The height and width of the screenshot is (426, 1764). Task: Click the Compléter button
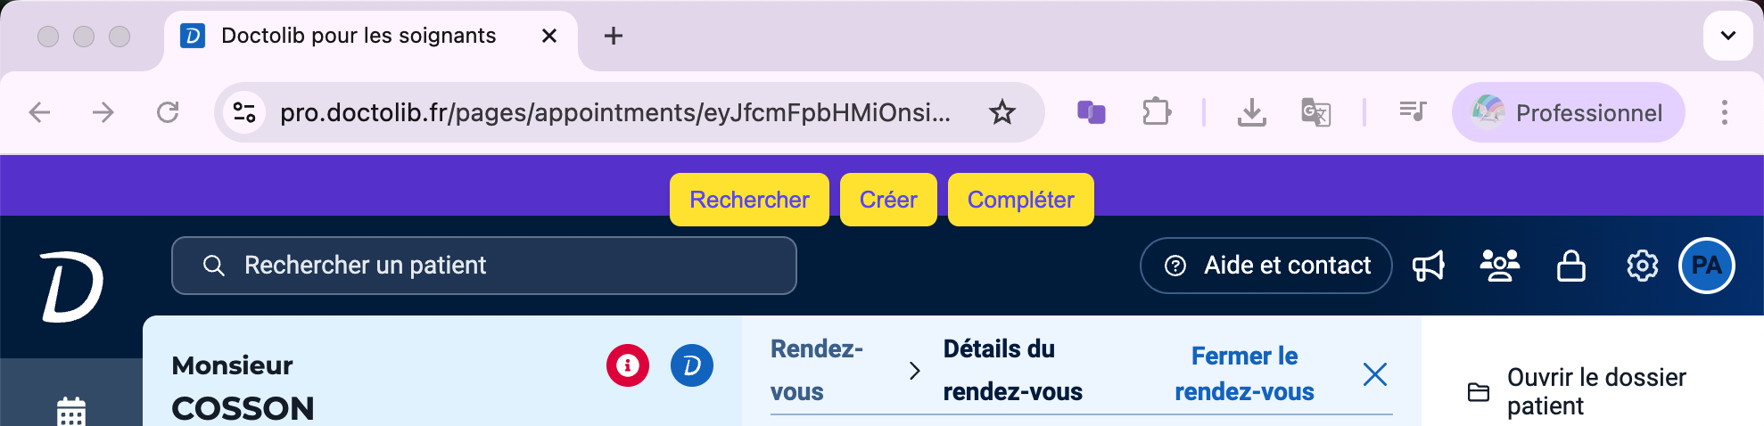(1020, 200)
